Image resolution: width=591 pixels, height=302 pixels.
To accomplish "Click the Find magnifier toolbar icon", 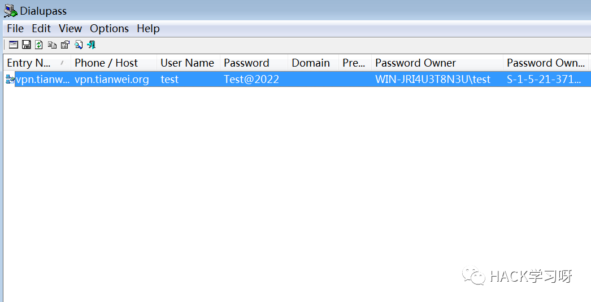I will [x=79, y=45].
